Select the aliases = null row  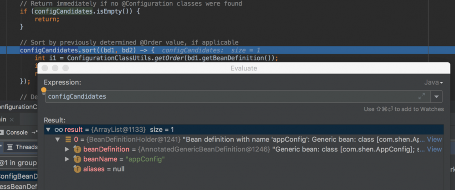coord(104,169)
